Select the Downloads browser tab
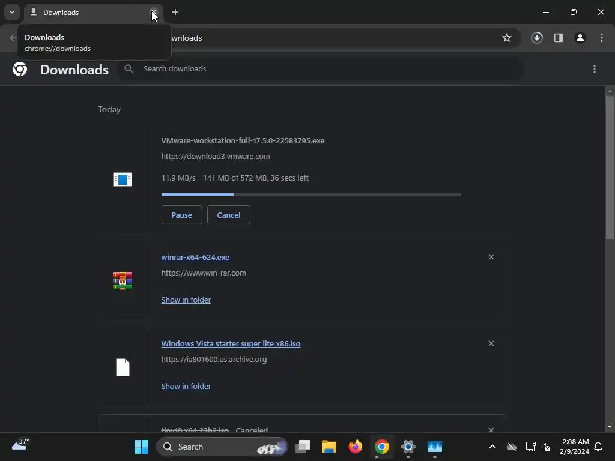615x461 pixels. point(93,12)
